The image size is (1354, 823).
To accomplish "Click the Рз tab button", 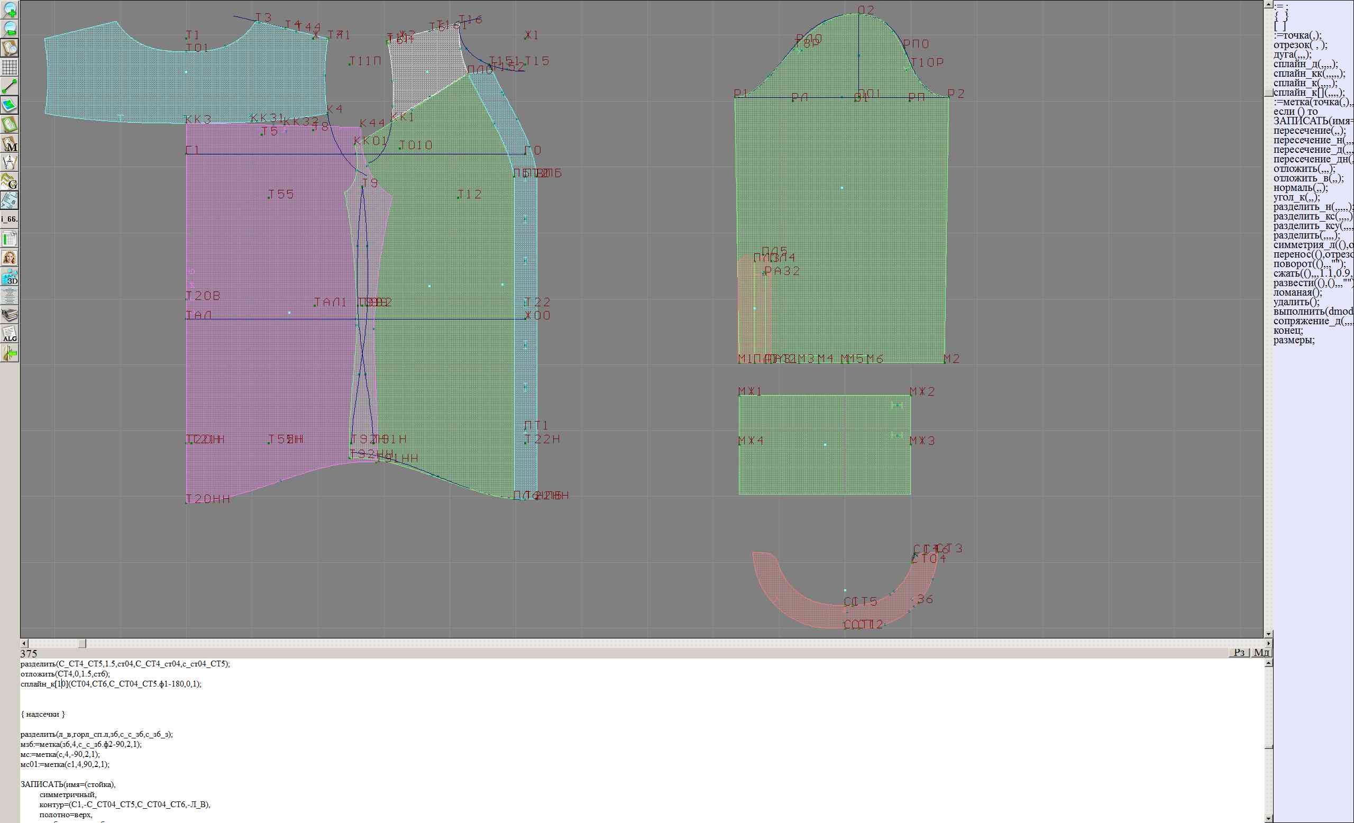I will (1239, 652).
